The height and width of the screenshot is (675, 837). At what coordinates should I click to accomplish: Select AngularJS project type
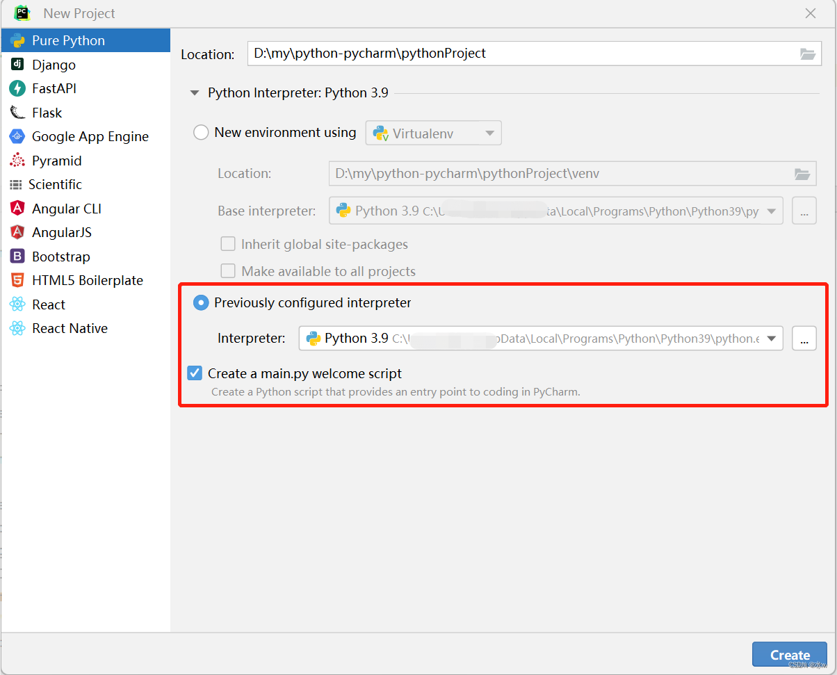86,232
